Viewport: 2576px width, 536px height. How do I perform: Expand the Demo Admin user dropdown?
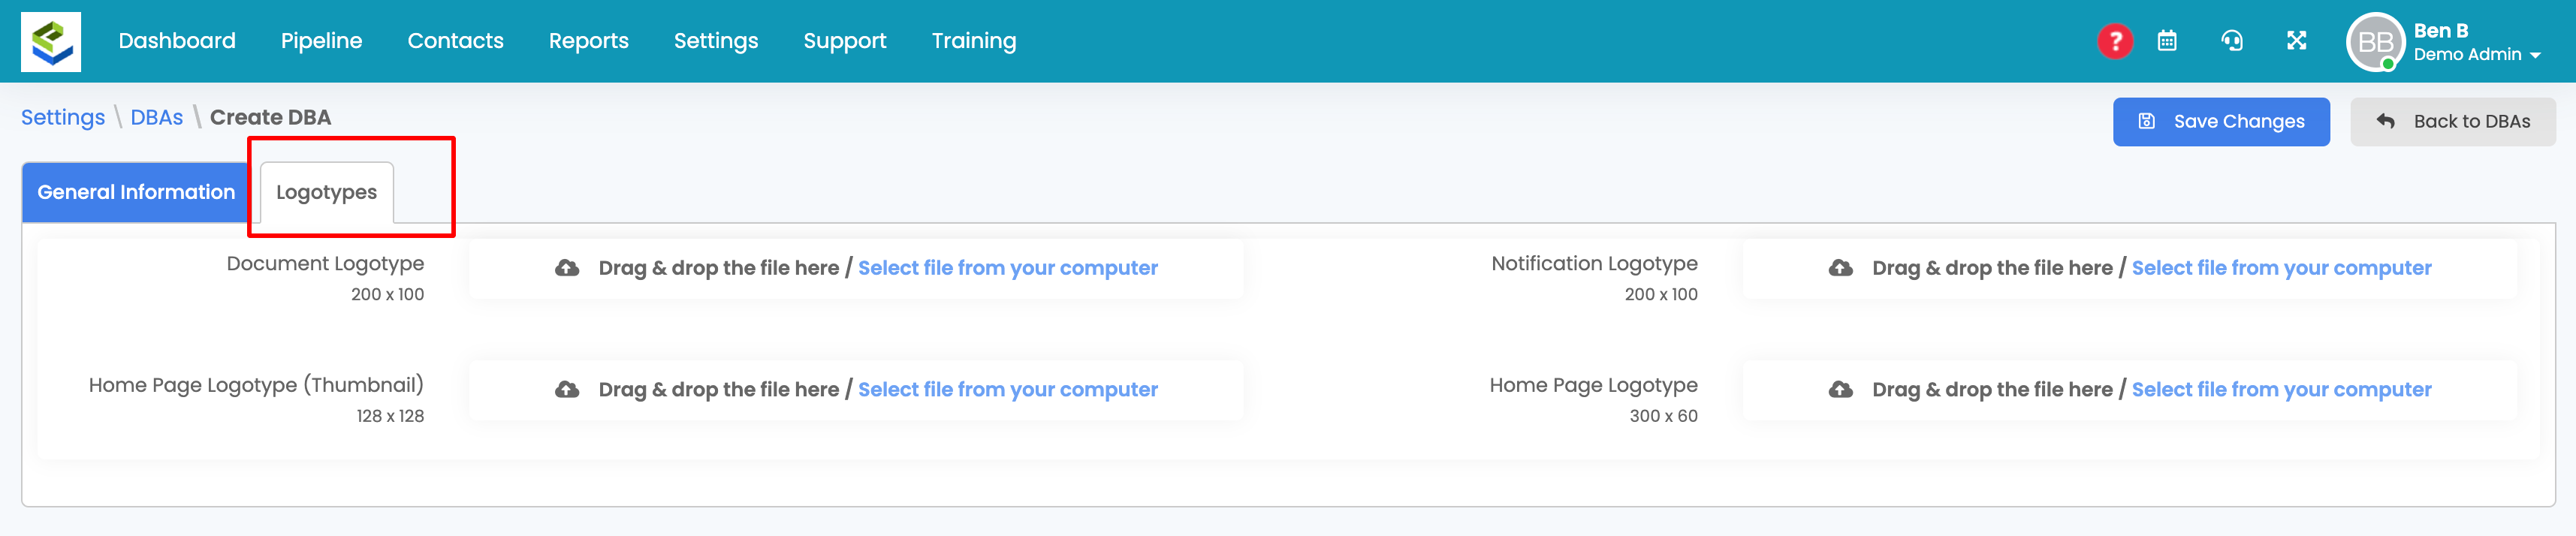point(2477,55)
